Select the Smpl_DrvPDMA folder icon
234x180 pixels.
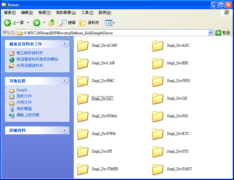(83, 116)
